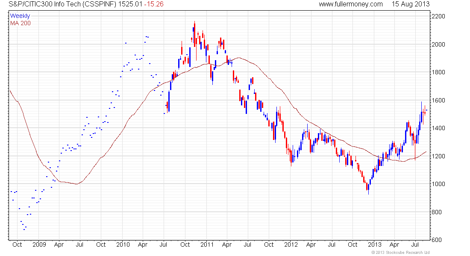Screen dimensions: 470x256
Task: Click the 1200 y-axis label
Action: [x=438, y=156]
